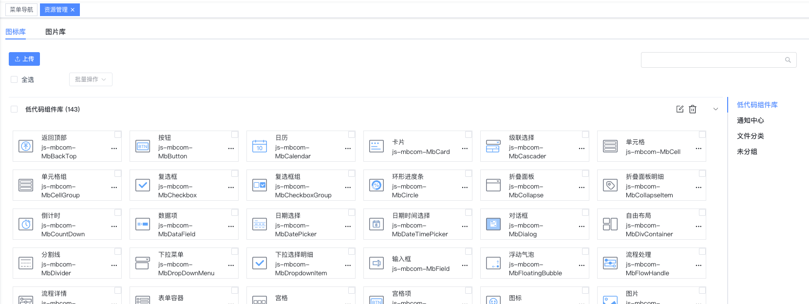The height and width of the screenshot is (304, 809).
Task: Click the 对话框 MbDialog component icon
Action: pos(493,224)
